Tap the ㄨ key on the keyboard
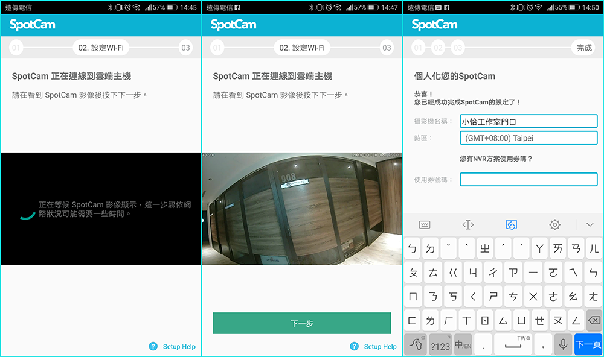The height and width of the screenshot is (357, 604). 533,297
